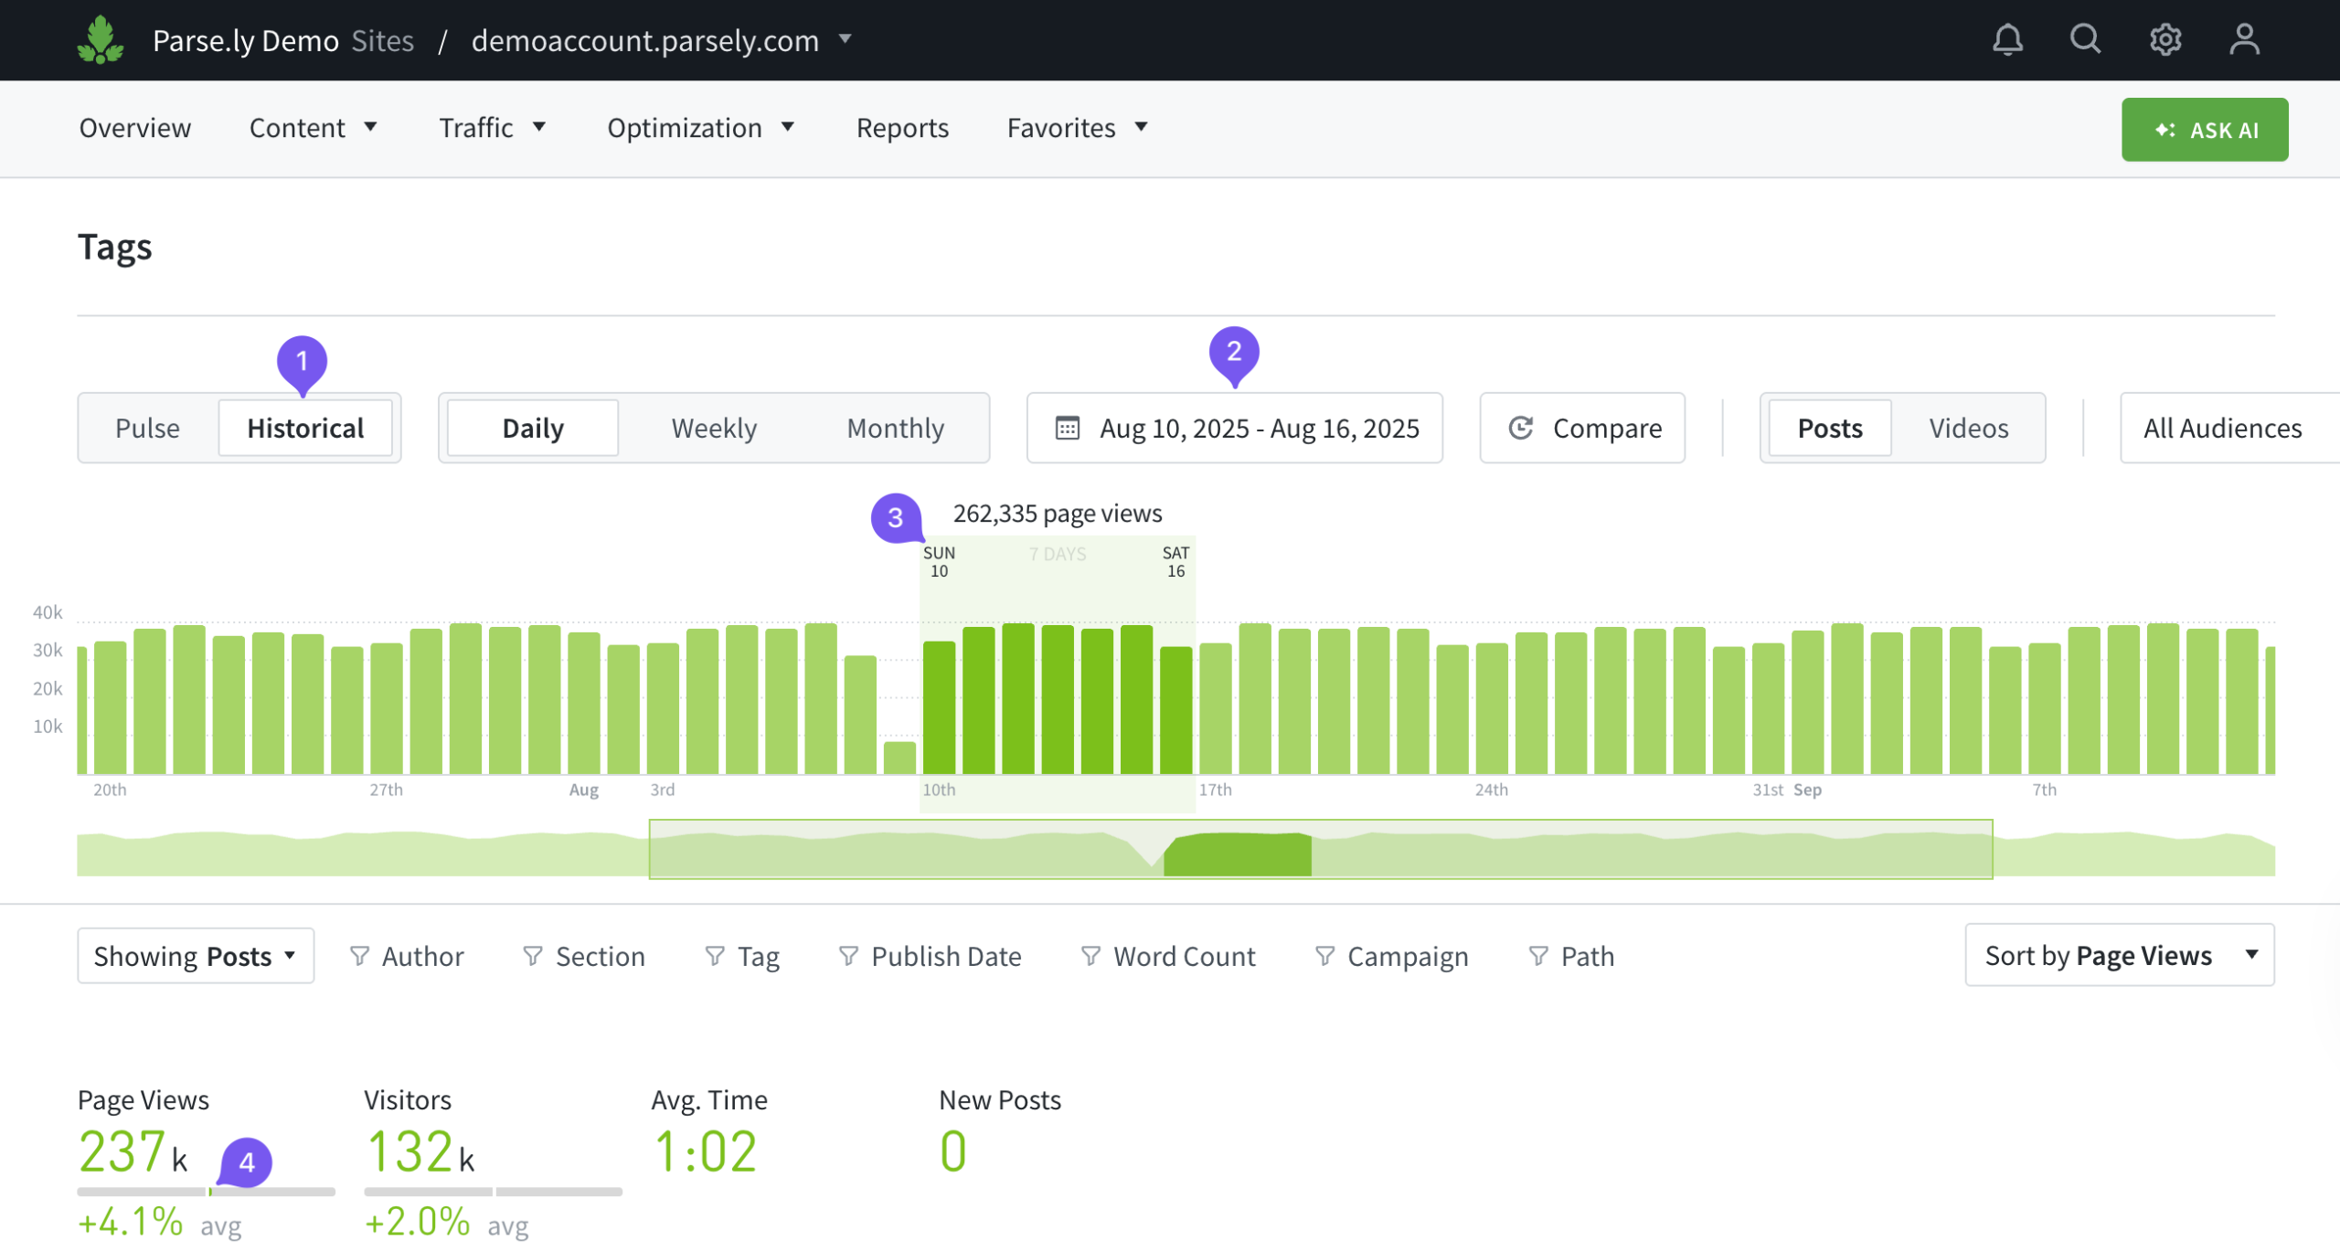This screenshot has height=1252, width=2340.
Task: Click the ASK AI button
Action: [2204, 130]
